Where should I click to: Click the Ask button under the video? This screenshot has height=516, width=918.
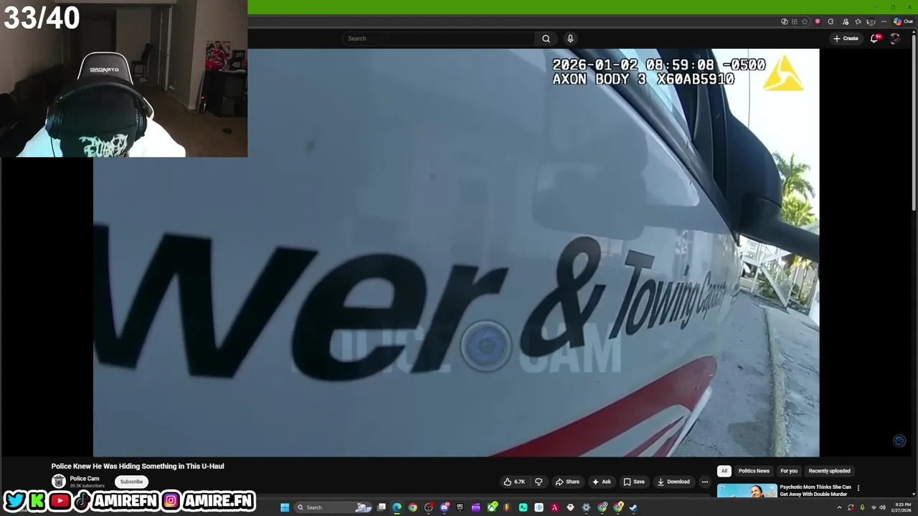tap(601, 482)
